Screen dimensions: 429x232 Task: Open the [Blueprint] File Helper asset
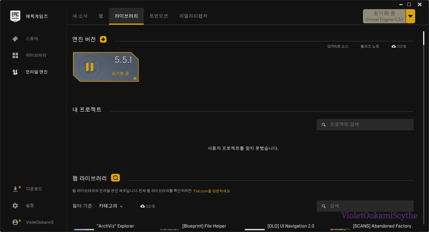(x=204, y=226)
